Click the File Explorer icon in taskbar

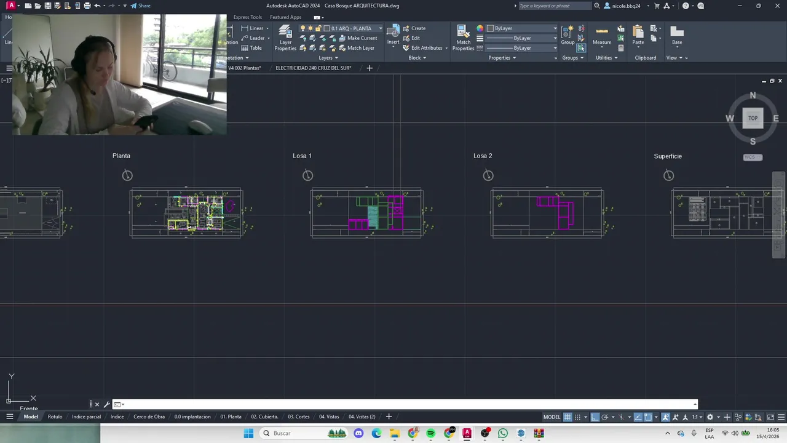(x=395, y=433)
